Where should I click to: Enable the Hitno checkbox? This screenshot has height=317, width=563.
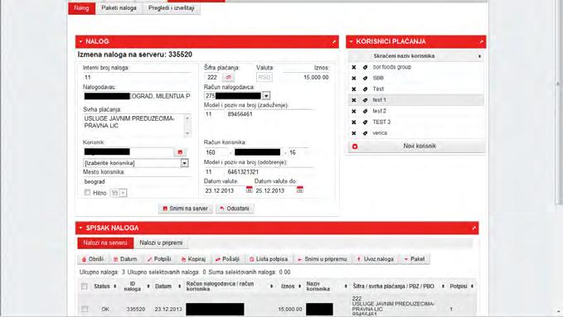coord(87,193)
